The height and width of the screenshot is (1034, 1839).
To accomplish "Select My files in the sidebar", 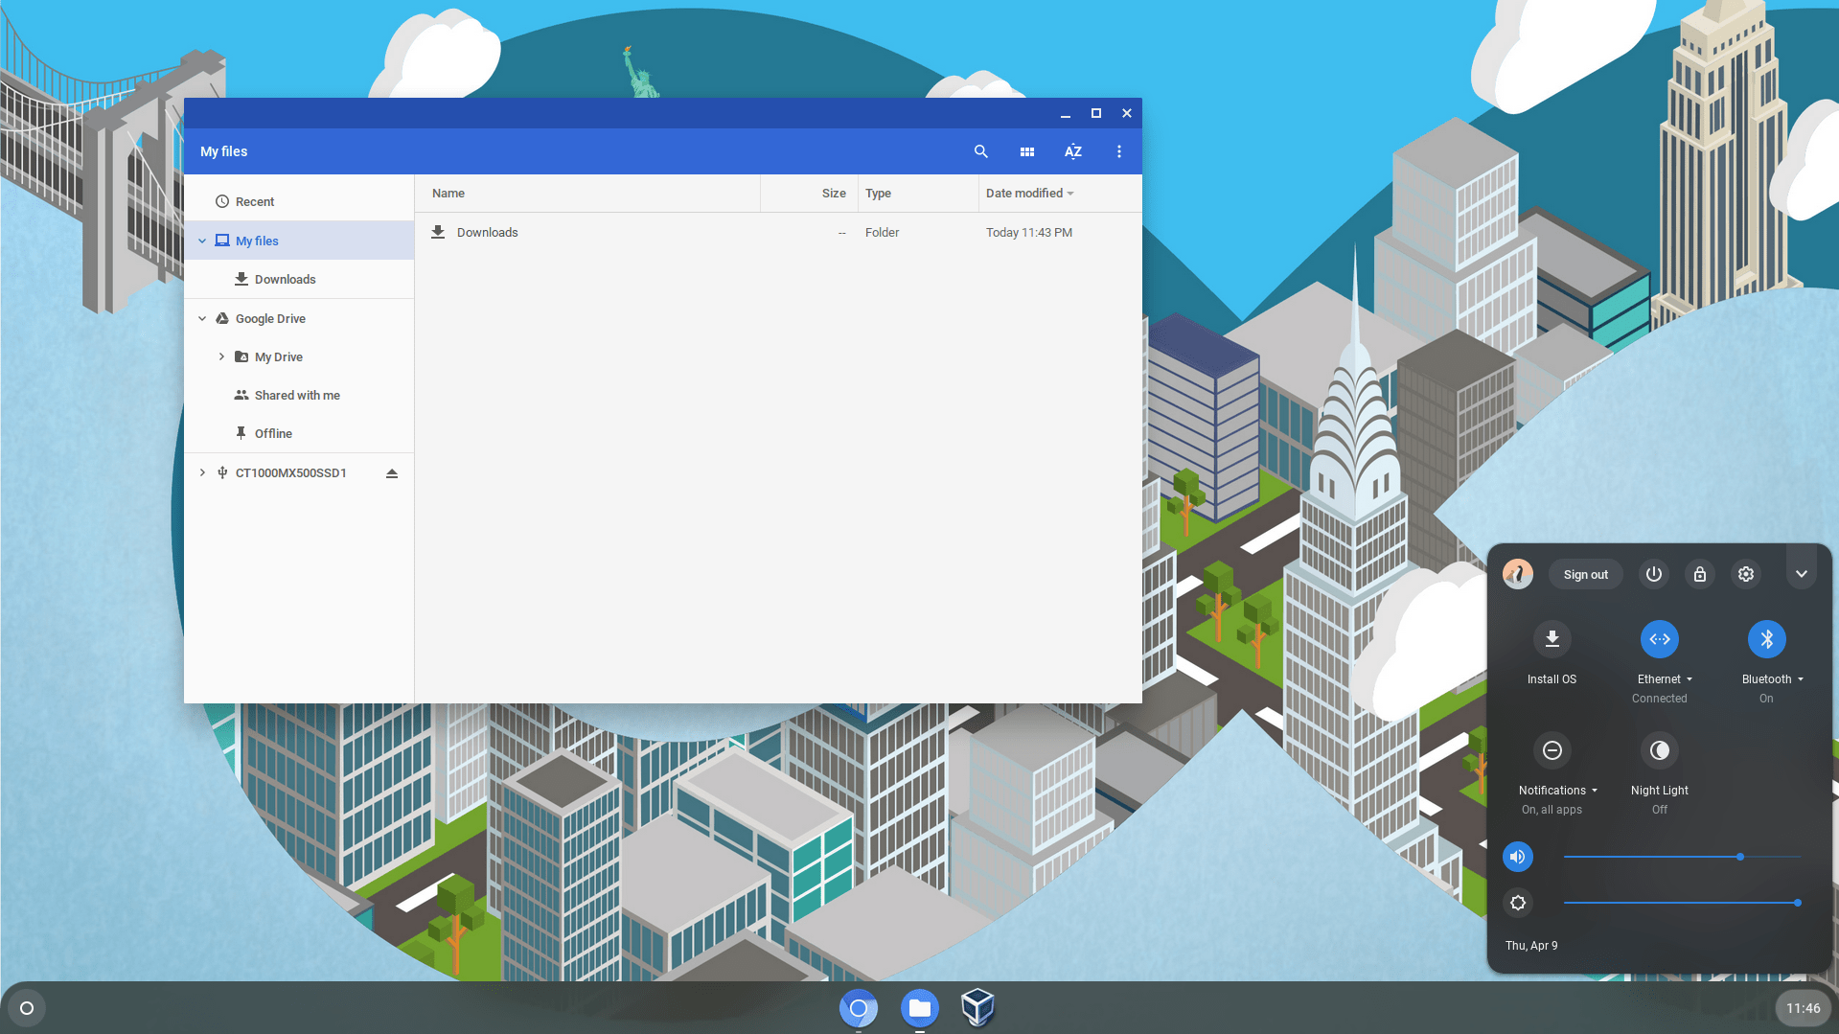I will click(x=299, y=241).
